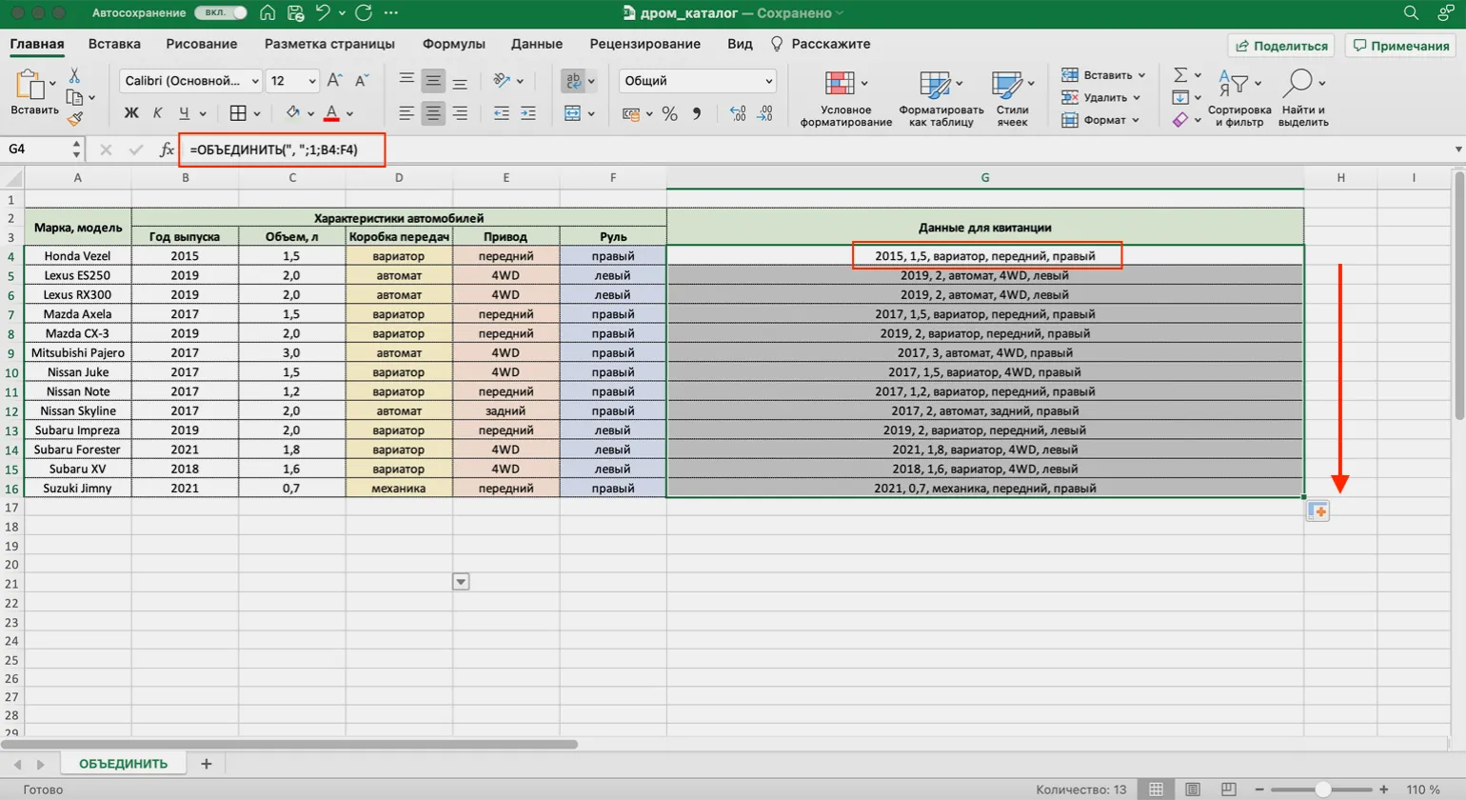Screen dimensions: 1466x800
Task: Click the Поделиться share button
Action: click(x=1281, y=46)
